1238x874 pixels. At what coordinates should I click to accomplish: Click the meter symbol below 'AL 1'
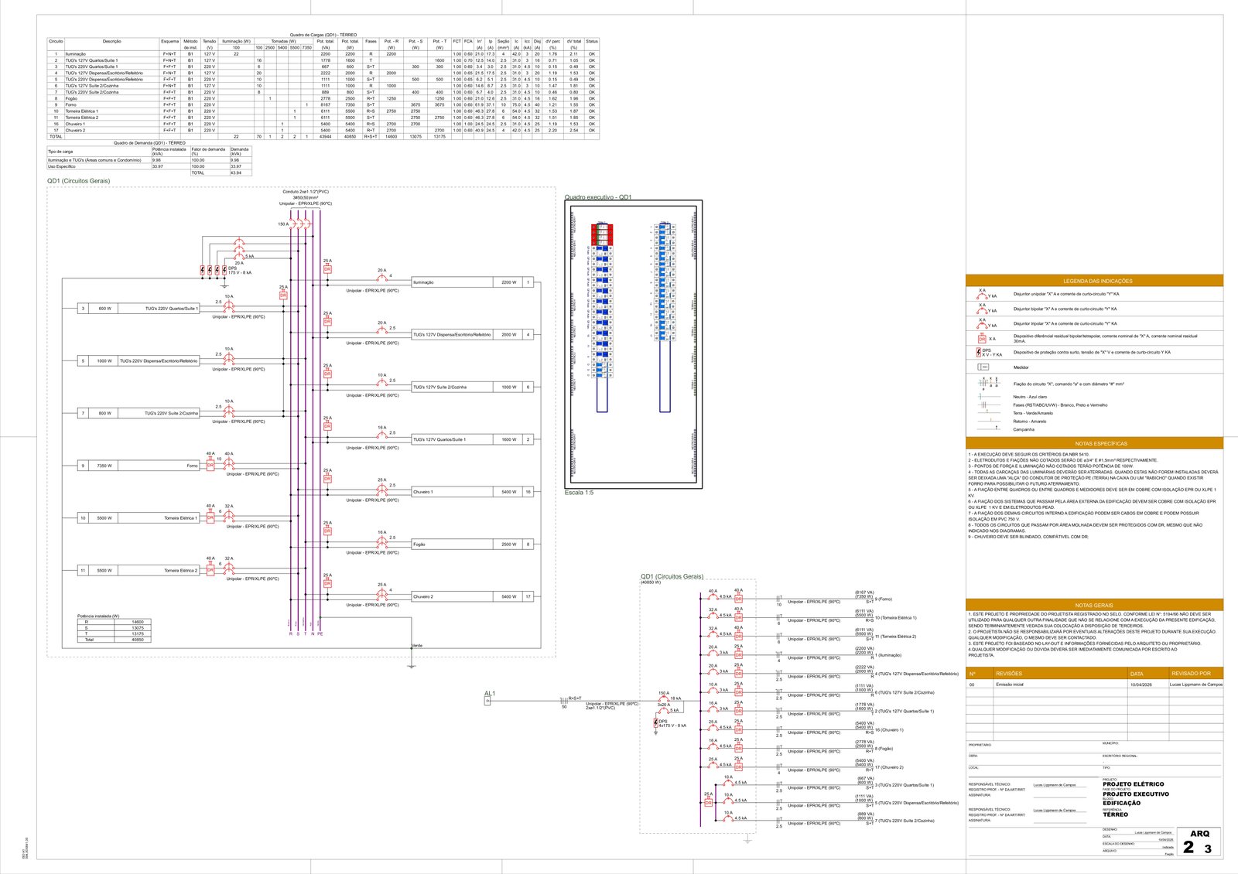click(x=487, y=702)
